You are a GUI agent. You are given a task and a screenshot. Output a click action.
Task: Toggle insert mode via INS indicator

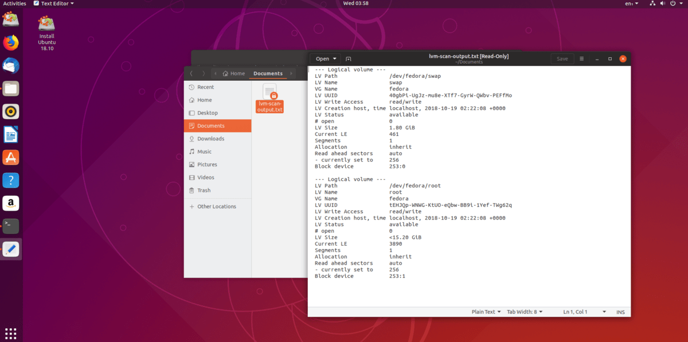click(620, 312)
